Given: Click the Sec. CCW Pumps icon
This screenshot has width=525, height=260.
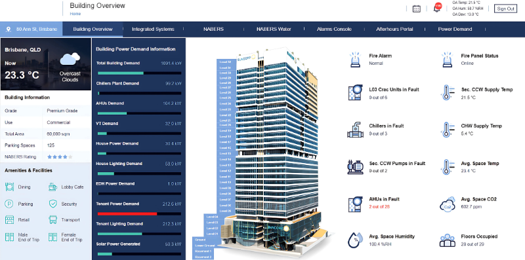Looking at the screenshot, I should click(x=355, y=167).
